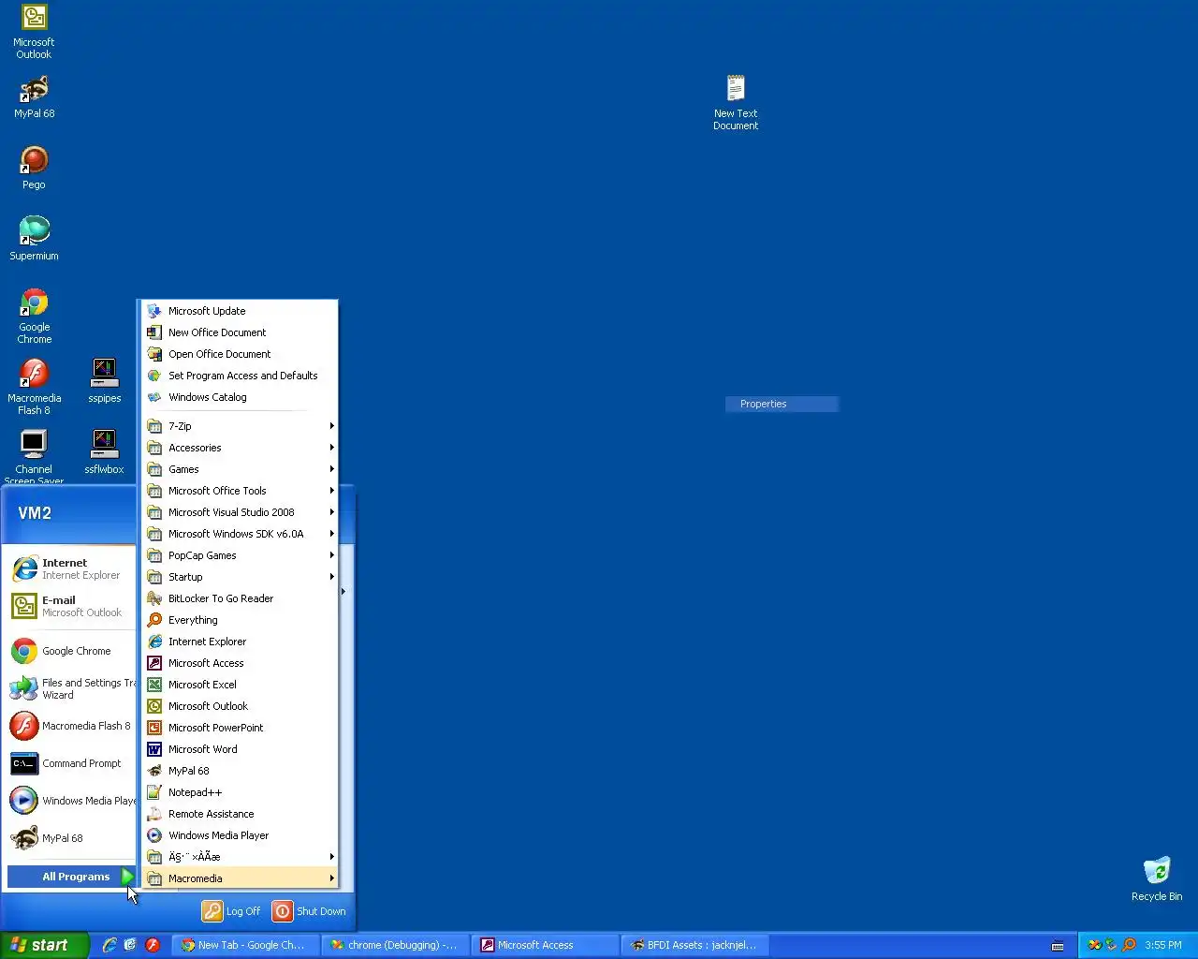Click the system tray clock 3:55 PM

(x=1163, y=945)
